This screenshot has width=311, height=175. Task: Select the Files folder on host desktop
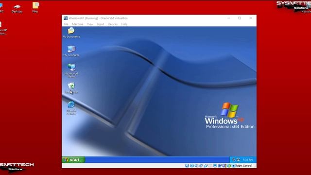tap(35, 8)
